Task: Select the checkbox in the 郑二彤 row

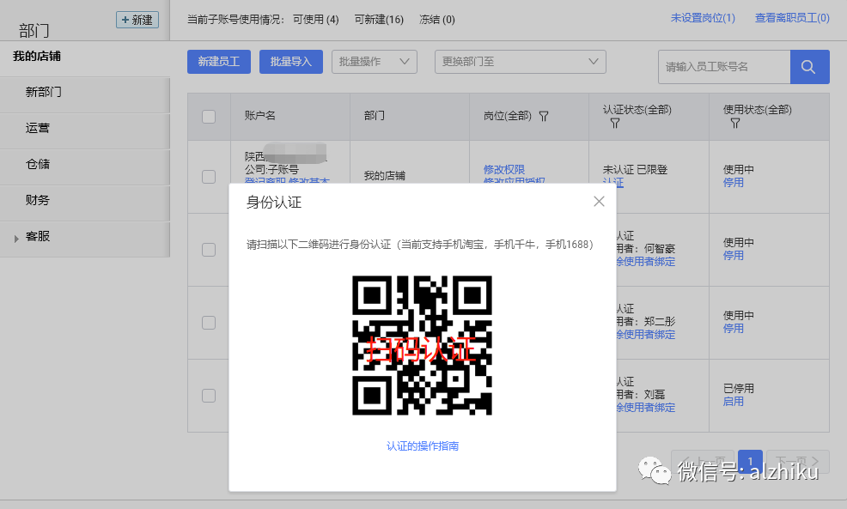Action: tap(209, 322)
